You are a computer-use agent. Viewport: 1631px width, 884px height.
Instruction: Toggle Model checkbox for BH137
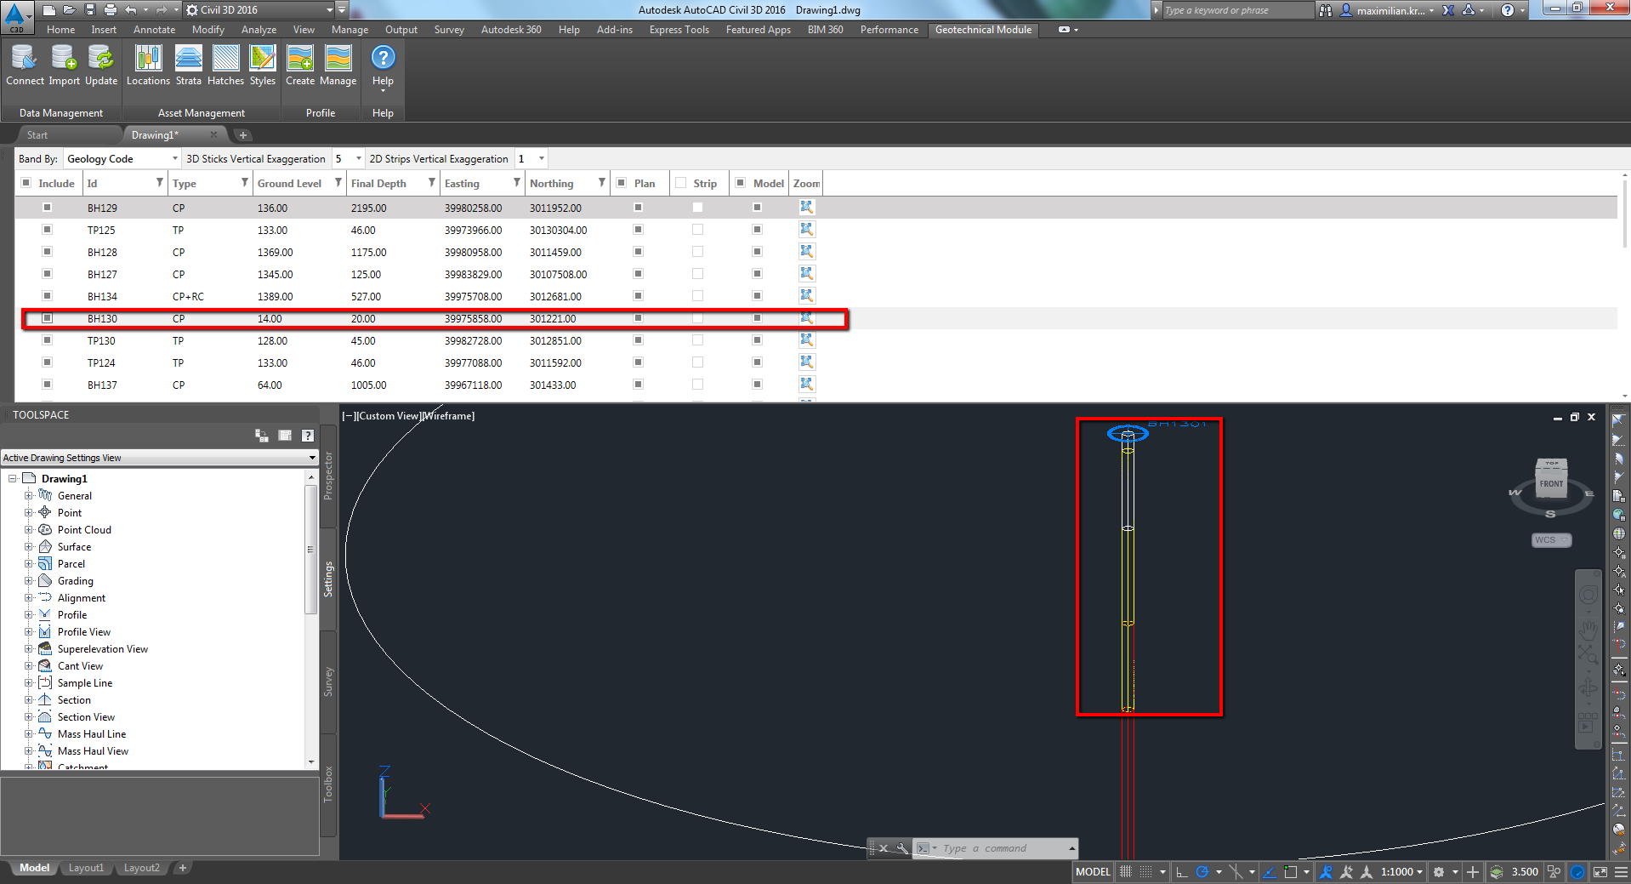pos(757,384)
